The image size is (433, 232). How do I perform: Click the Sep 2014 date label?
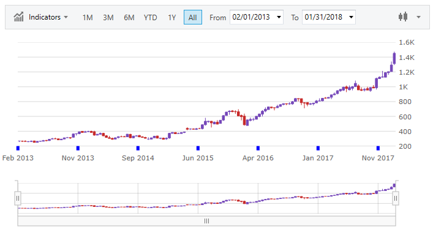[138, 158]
